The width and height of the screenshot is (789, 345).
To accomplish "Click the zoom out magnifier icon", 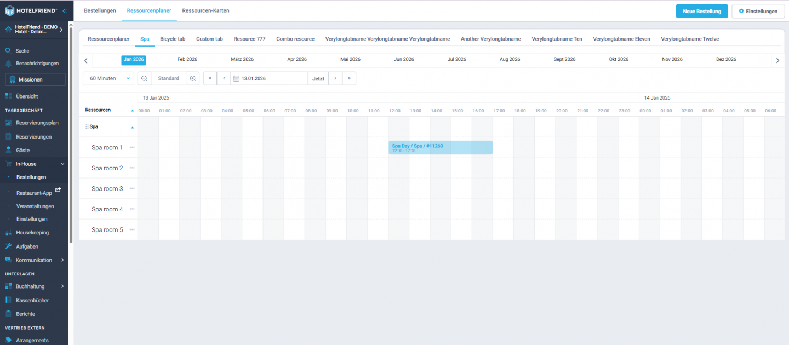I will (144, 78).
